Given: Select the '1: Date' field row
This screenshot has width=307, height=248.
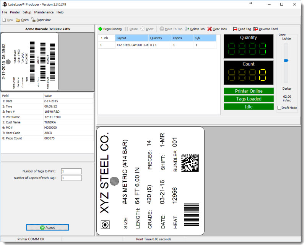Looking at the screenshot, I should [x=47, y=101].
